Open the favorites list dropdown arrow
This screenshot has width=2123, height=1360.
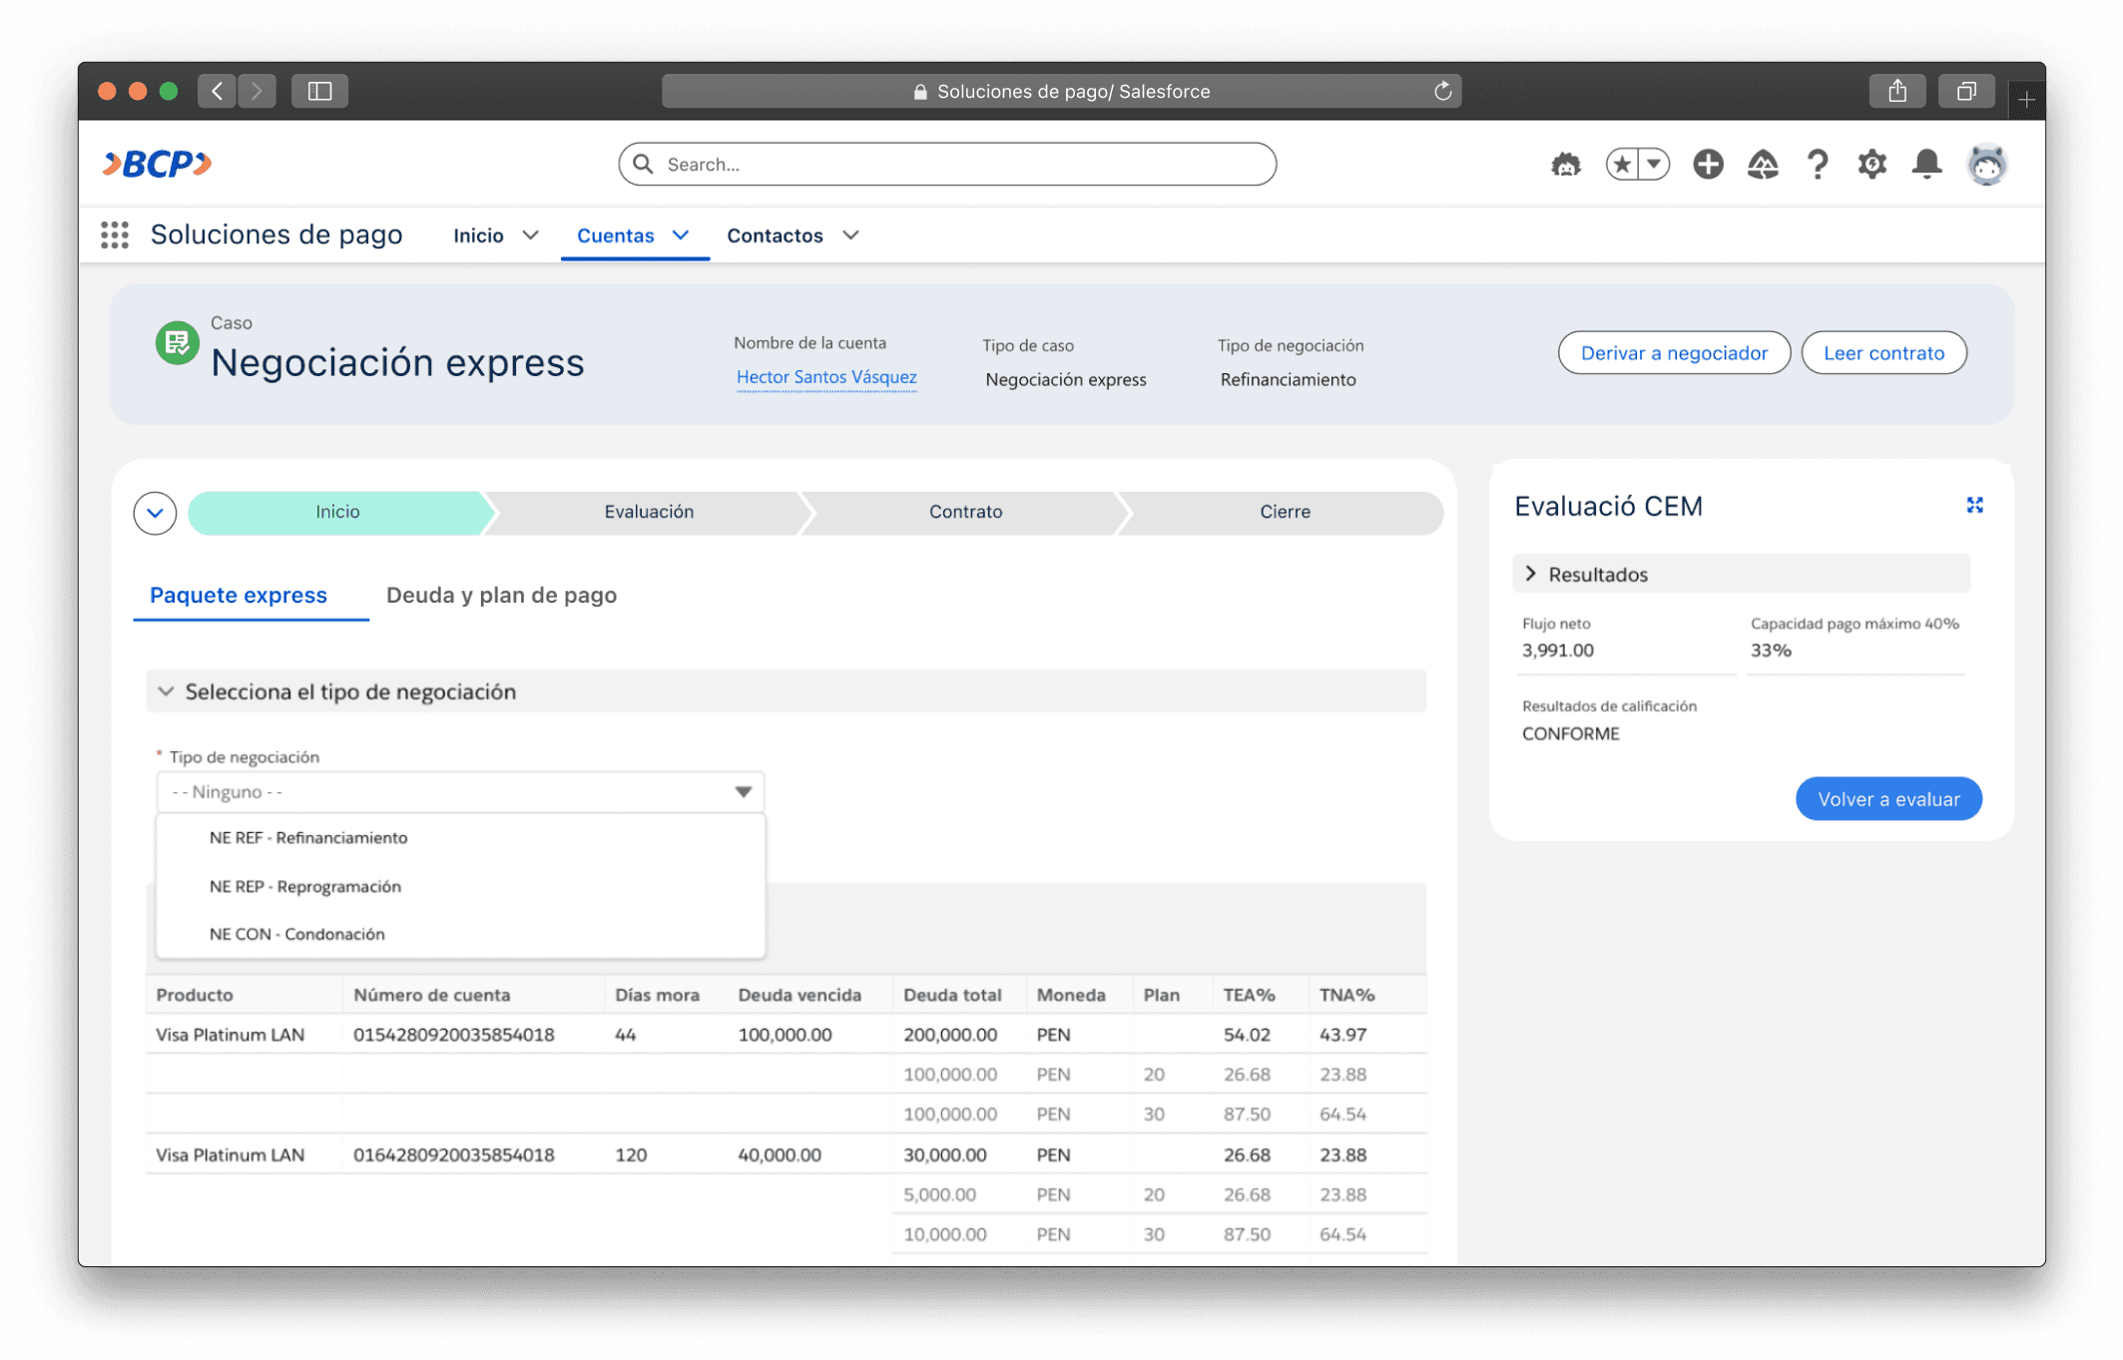point(1654,164)
